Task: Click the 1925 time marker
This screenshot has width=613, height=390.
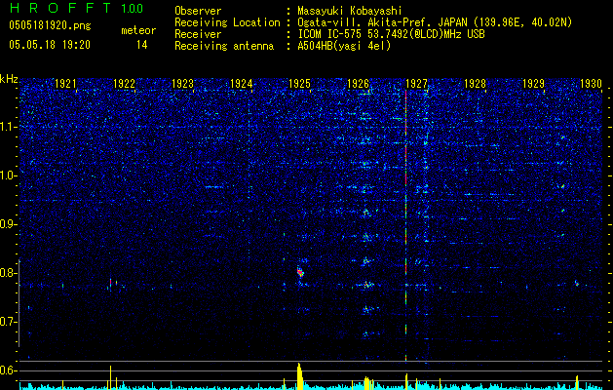Action: point(299,84)
